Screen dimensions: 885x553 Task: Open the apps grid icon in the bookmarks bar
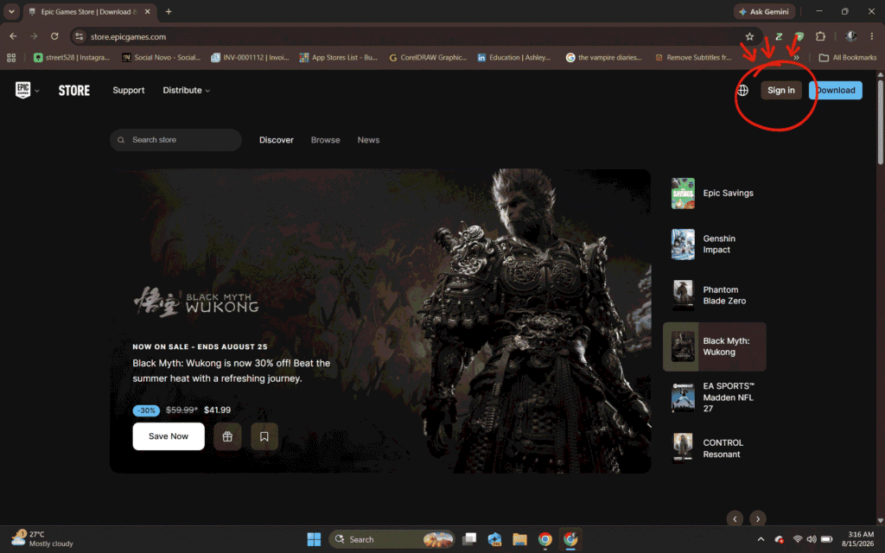(x=11, y=58)
